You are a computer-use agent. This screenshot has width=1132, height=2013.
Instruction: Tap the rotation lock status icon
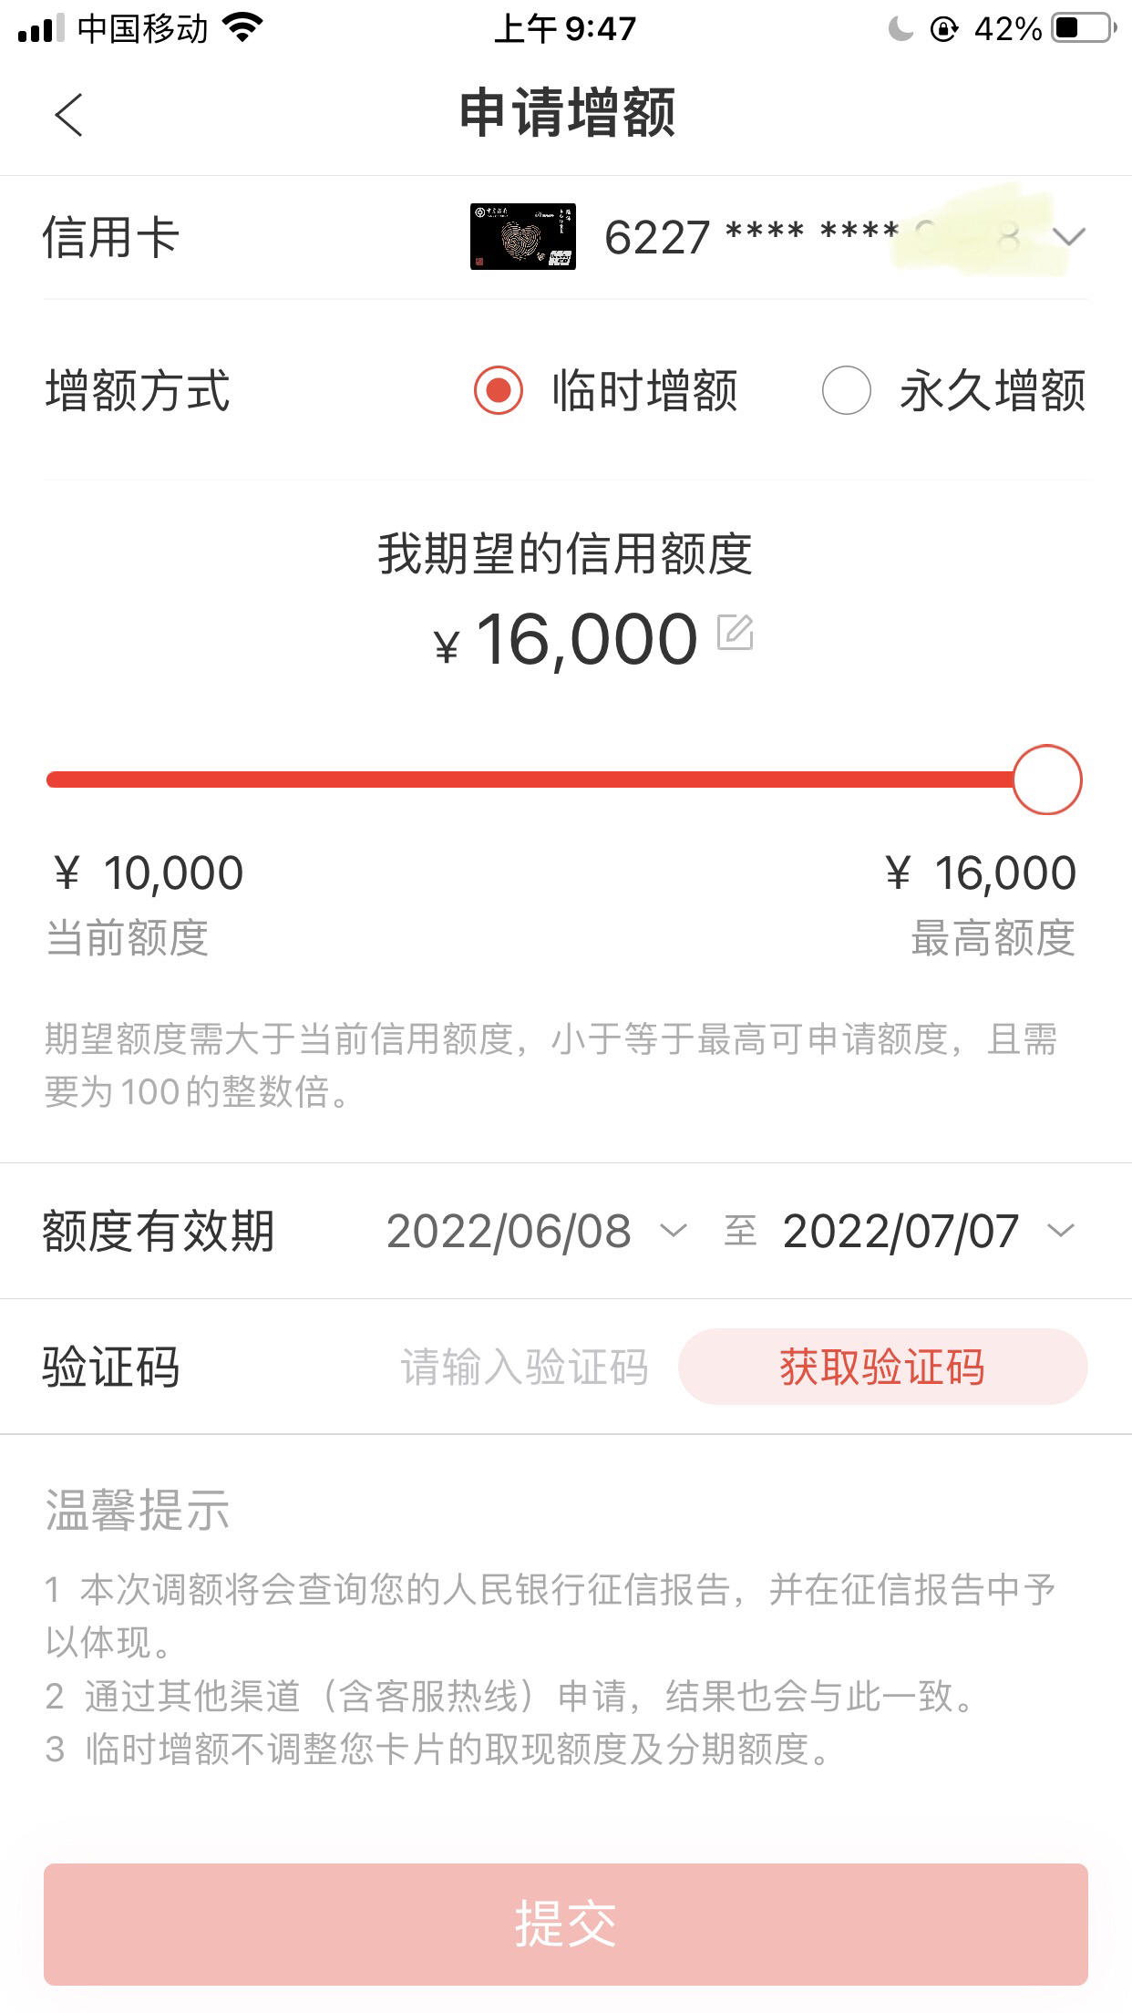tap(944, 29)
